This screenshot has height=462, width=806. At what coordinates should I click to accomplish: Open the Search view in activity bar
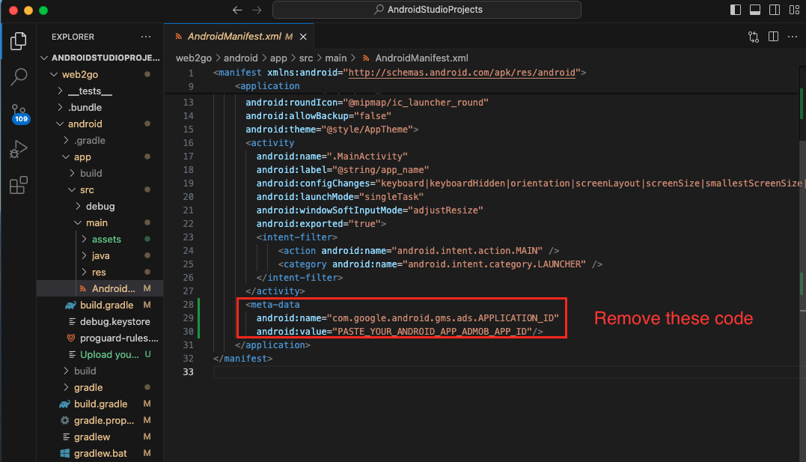19,76
